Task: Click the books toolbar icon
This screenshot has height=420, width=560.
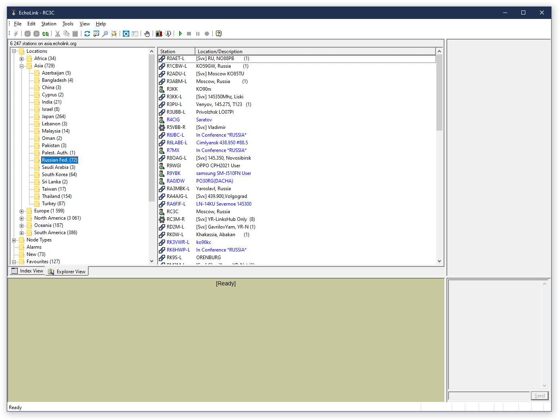Action: [x=159, y=34]
